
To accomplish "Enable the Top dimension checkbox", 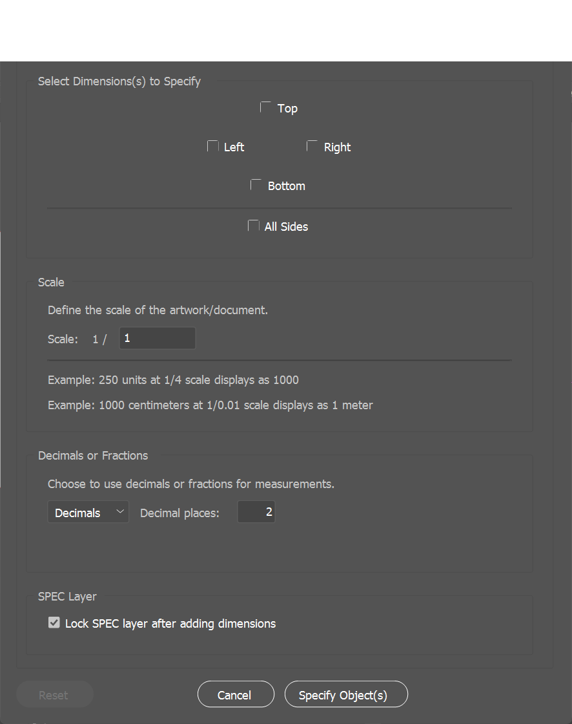I will tap(265, 107).
